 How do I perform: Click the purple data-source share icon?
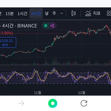click(x=52, y=26)
